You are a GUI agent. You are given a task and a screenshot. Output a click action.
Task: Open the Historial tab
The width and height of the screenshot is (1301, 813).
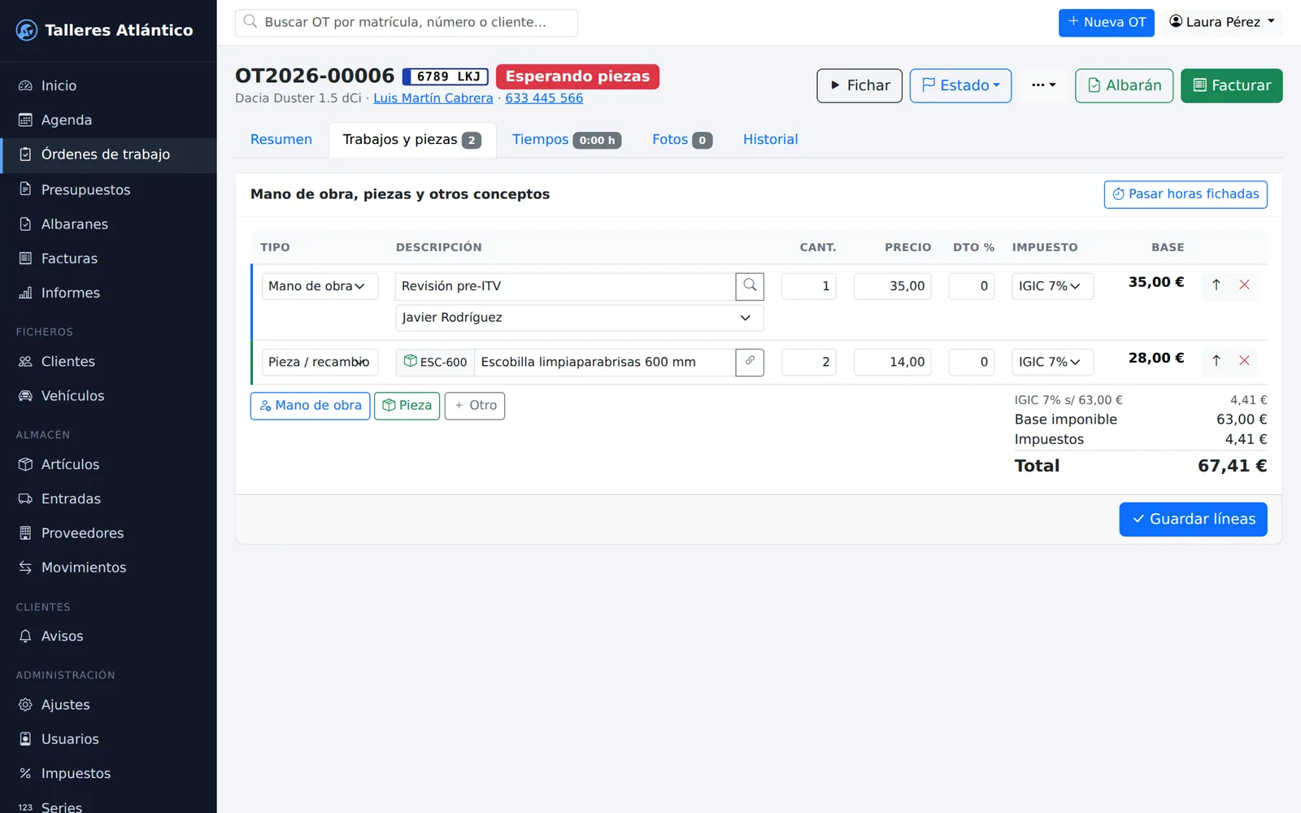[770, 140]
